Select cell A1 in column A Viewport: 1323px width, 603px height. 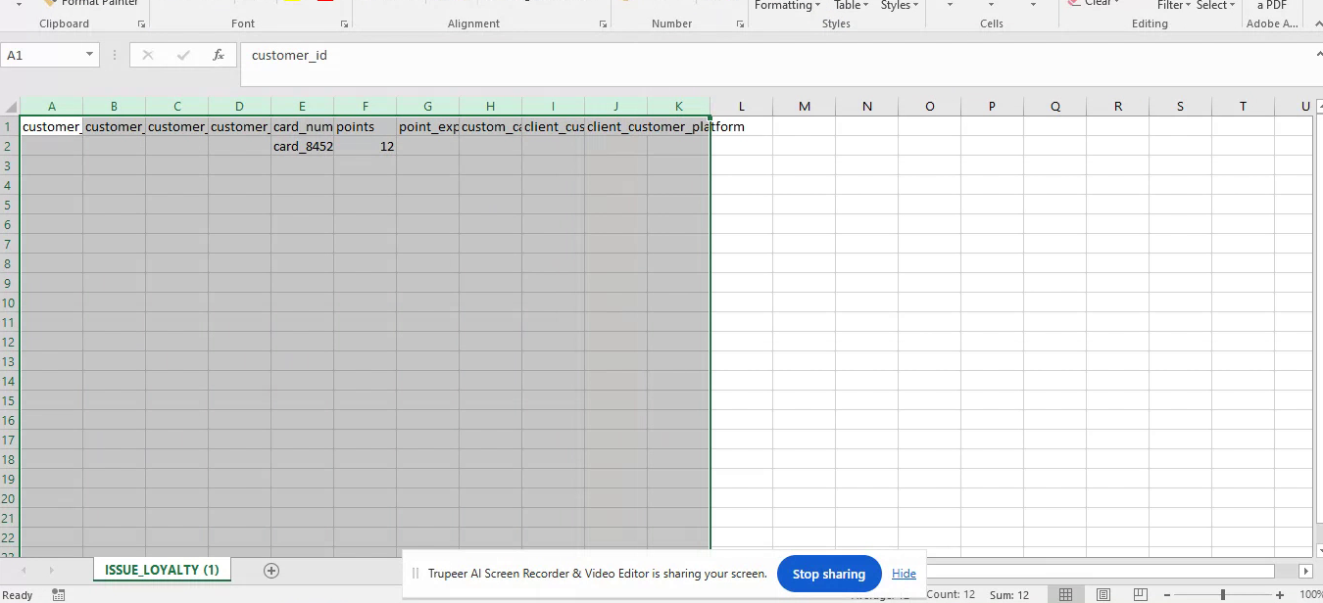coord(52,126)
